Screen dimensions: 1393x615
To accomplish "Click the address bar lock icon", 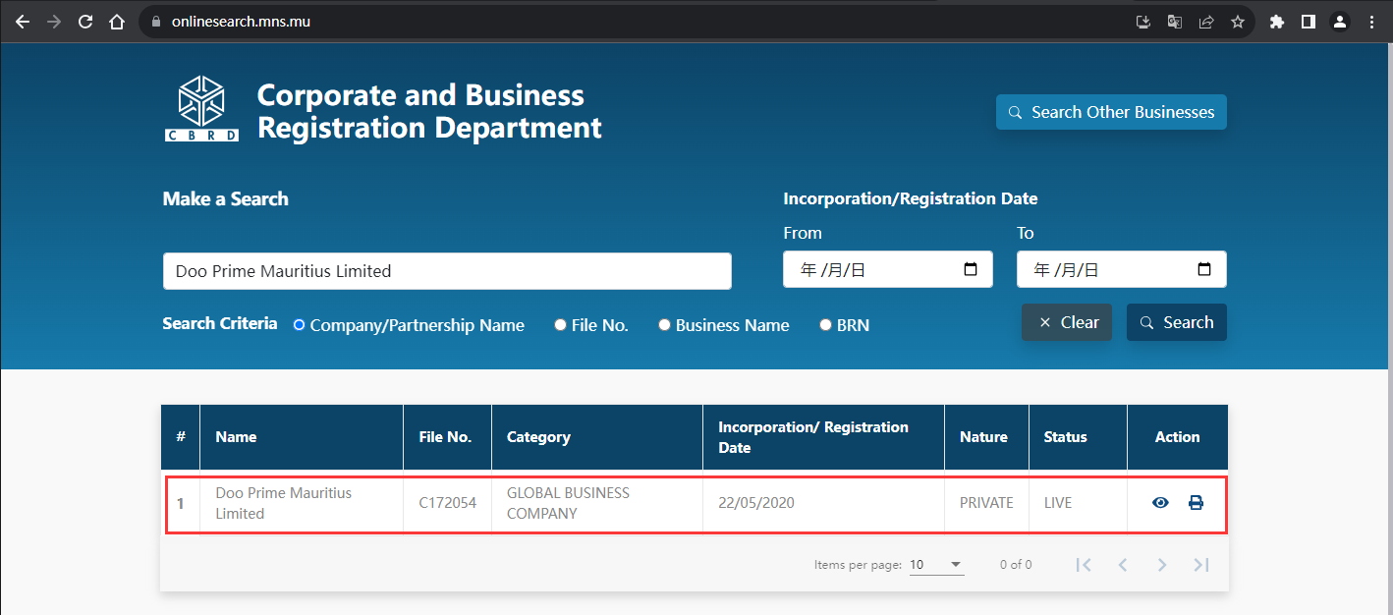I will (156, 21).
